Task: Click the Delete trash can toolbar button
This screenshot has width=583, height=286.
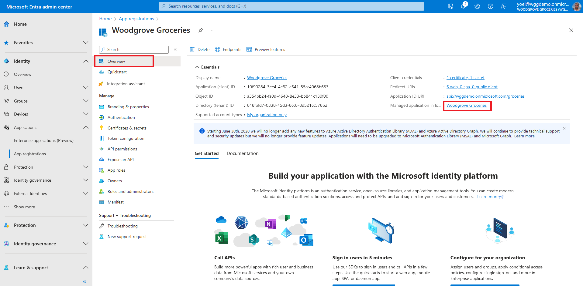Action: (x=200, y=49)
